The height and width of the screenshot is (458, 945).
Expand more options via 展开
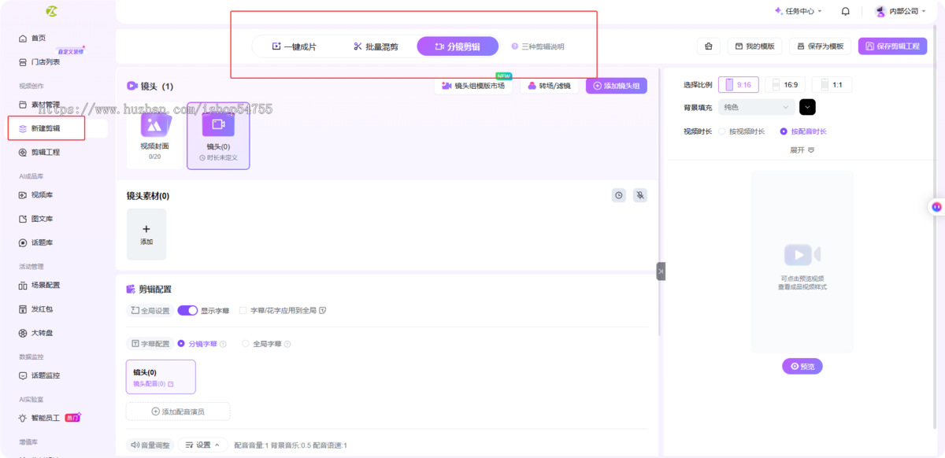point(802,150)
